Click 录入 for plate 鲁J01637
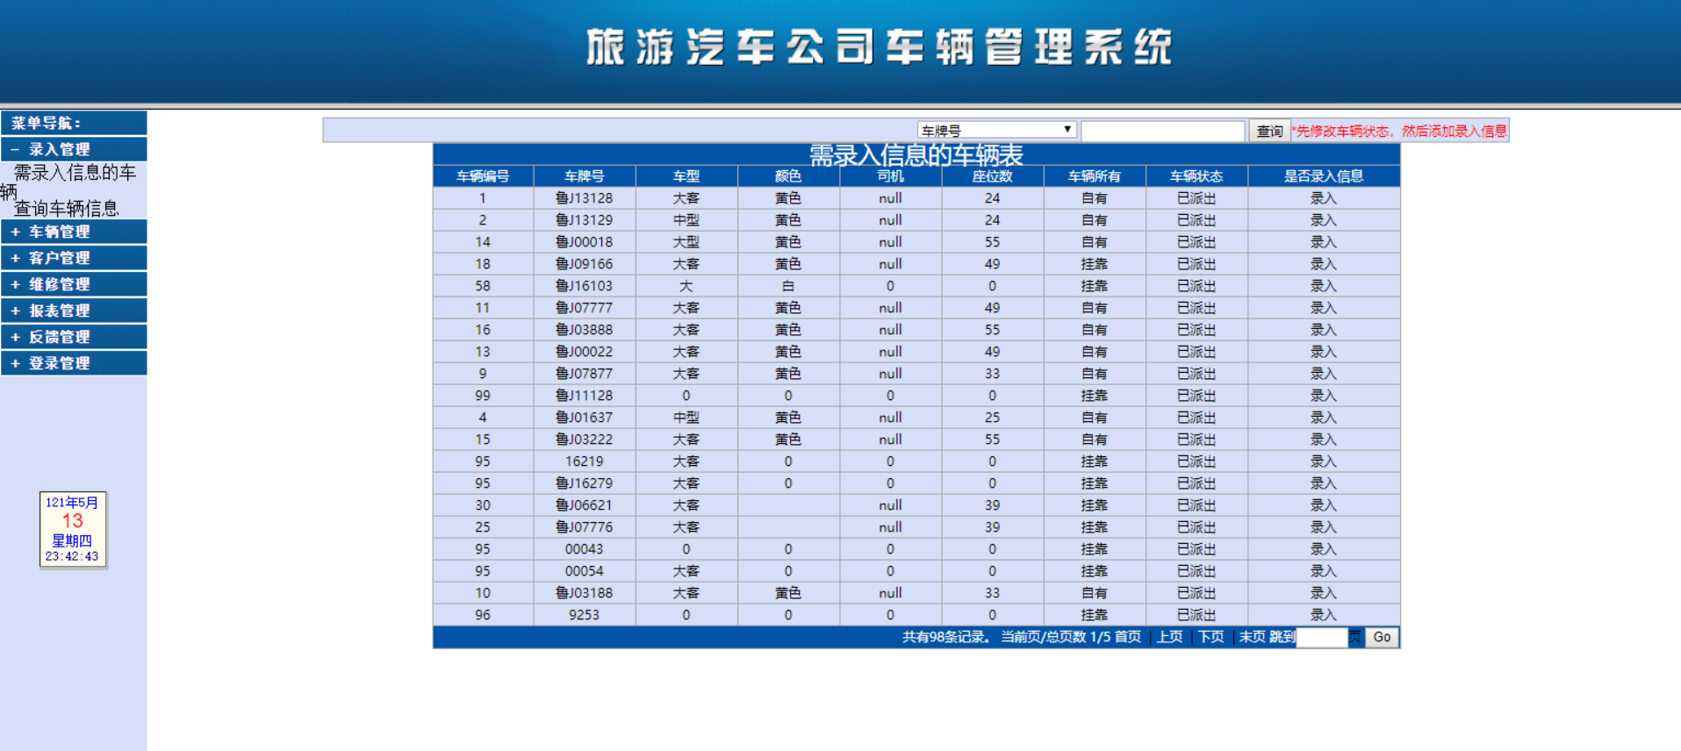1681x751 pixels. coord(1323,418)
